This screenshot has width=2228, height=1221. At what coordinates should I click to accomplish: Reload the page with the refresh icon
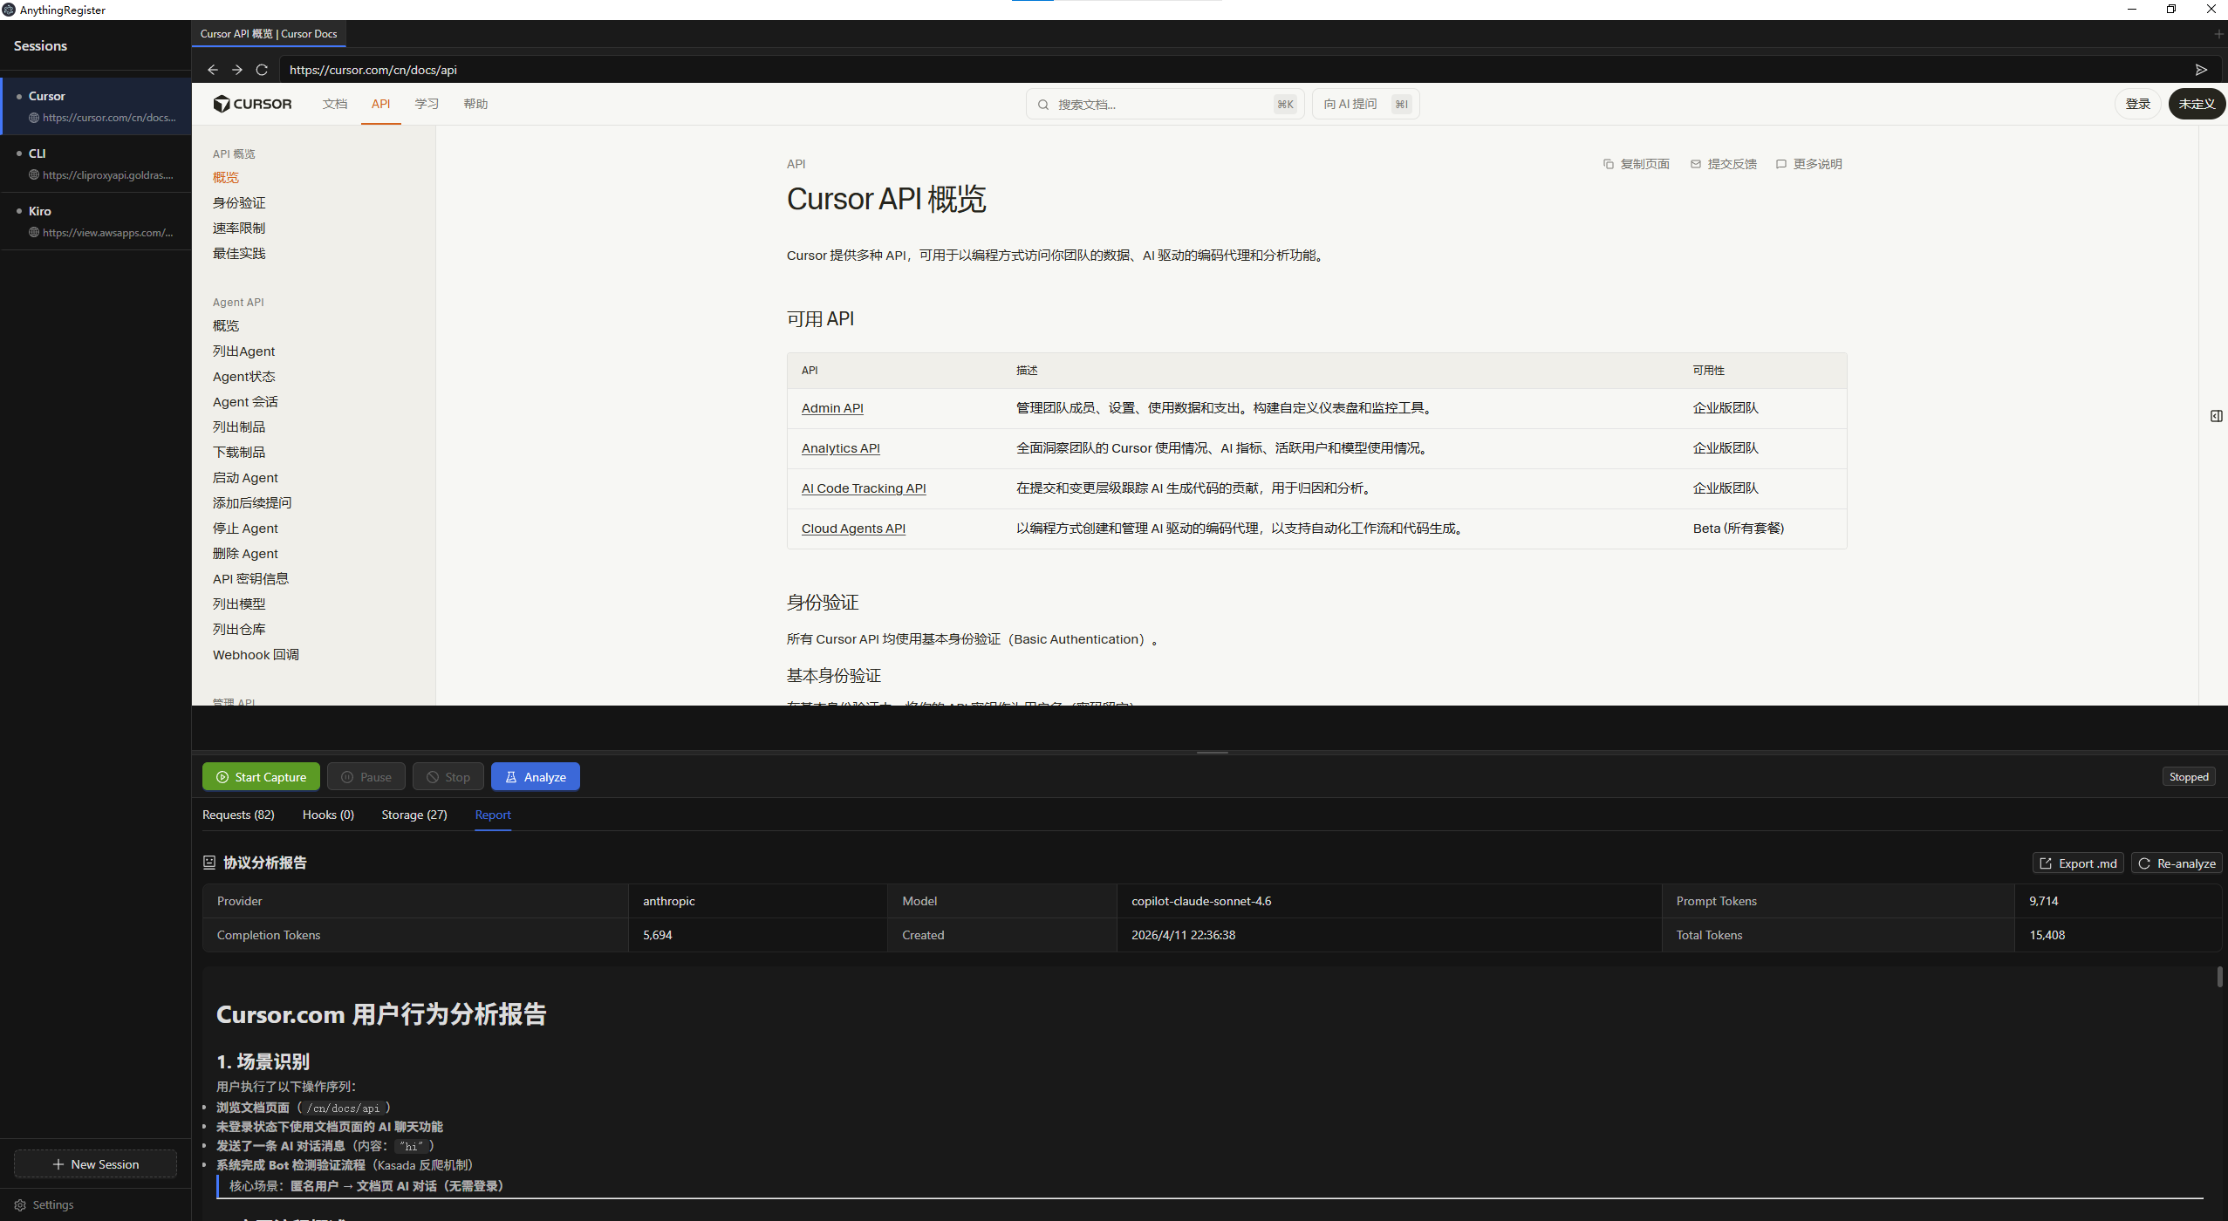tap(262, 70)
